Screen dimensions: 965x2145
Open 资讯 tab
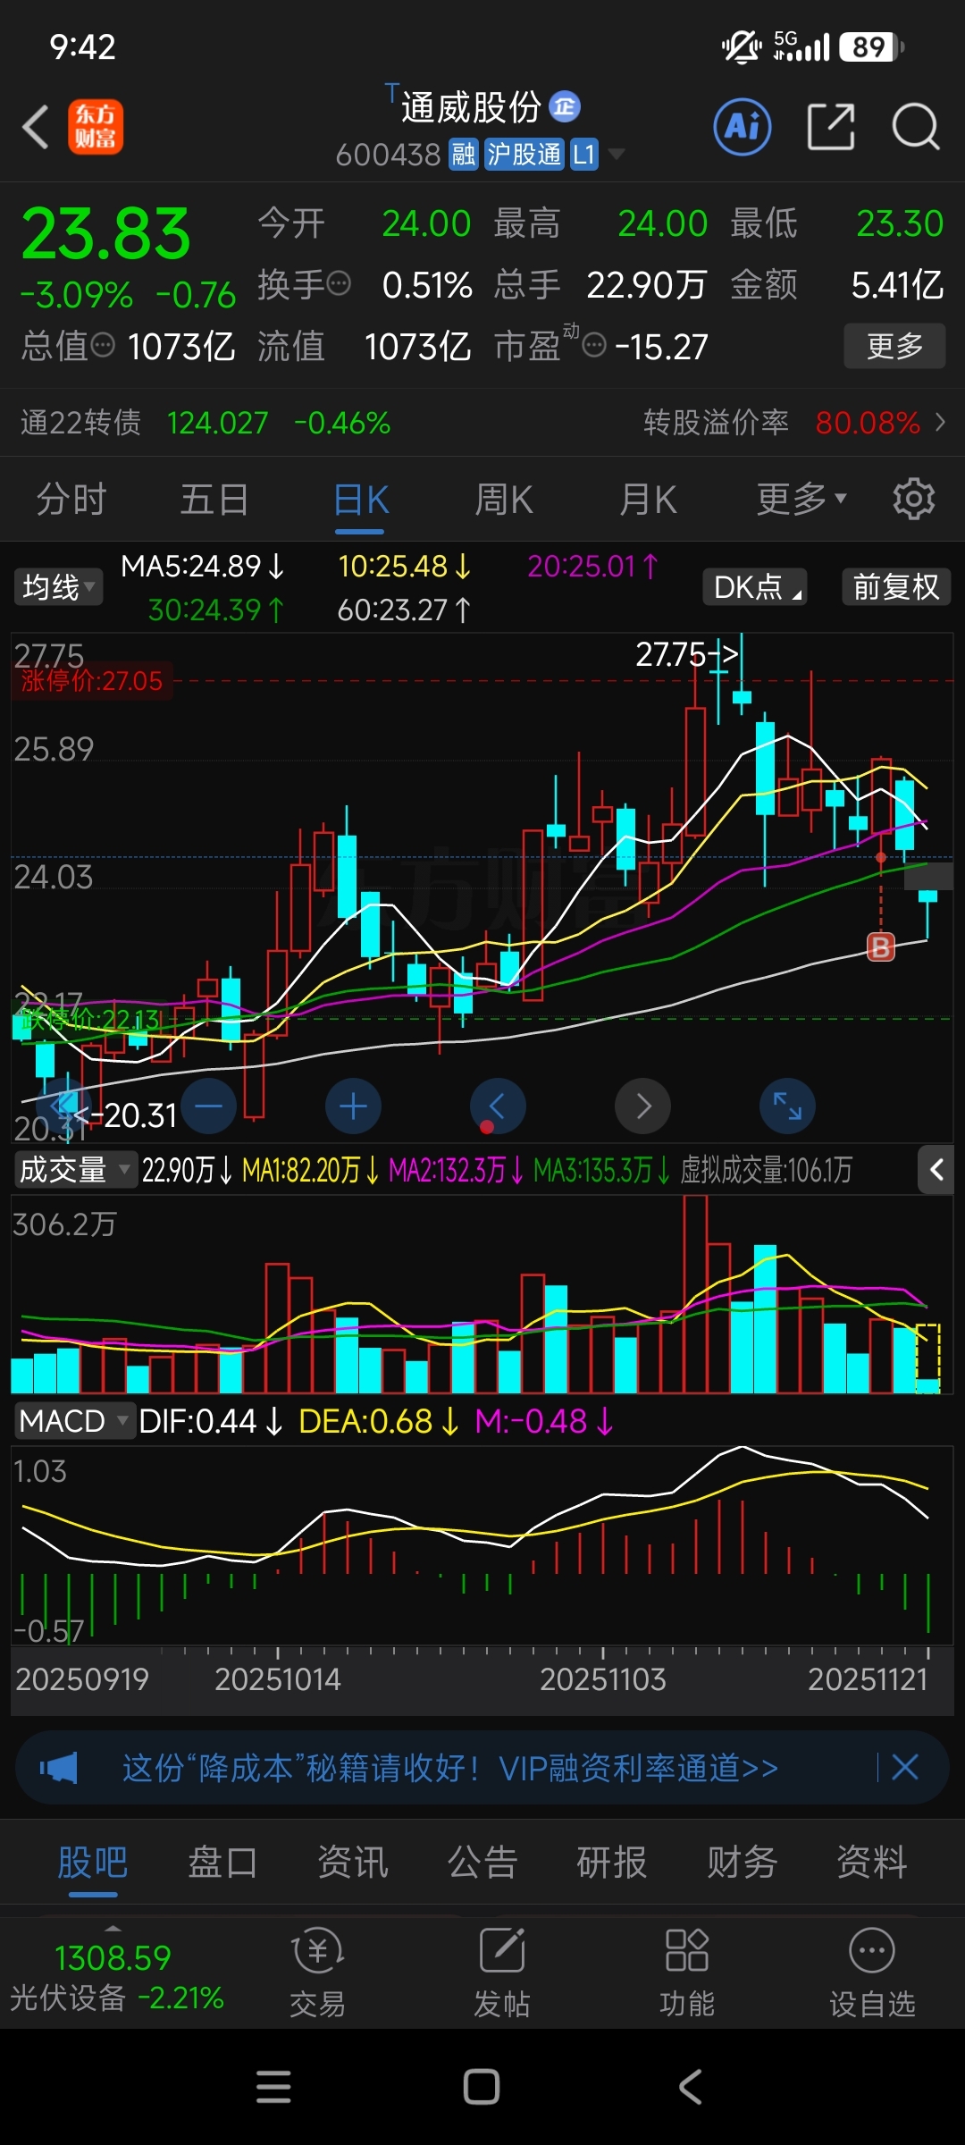pos(352,1863)
